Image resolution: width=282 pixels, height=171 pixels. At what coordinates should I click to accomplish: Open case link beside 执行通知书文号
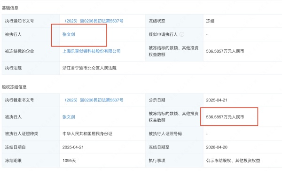[x=94, y=21]
